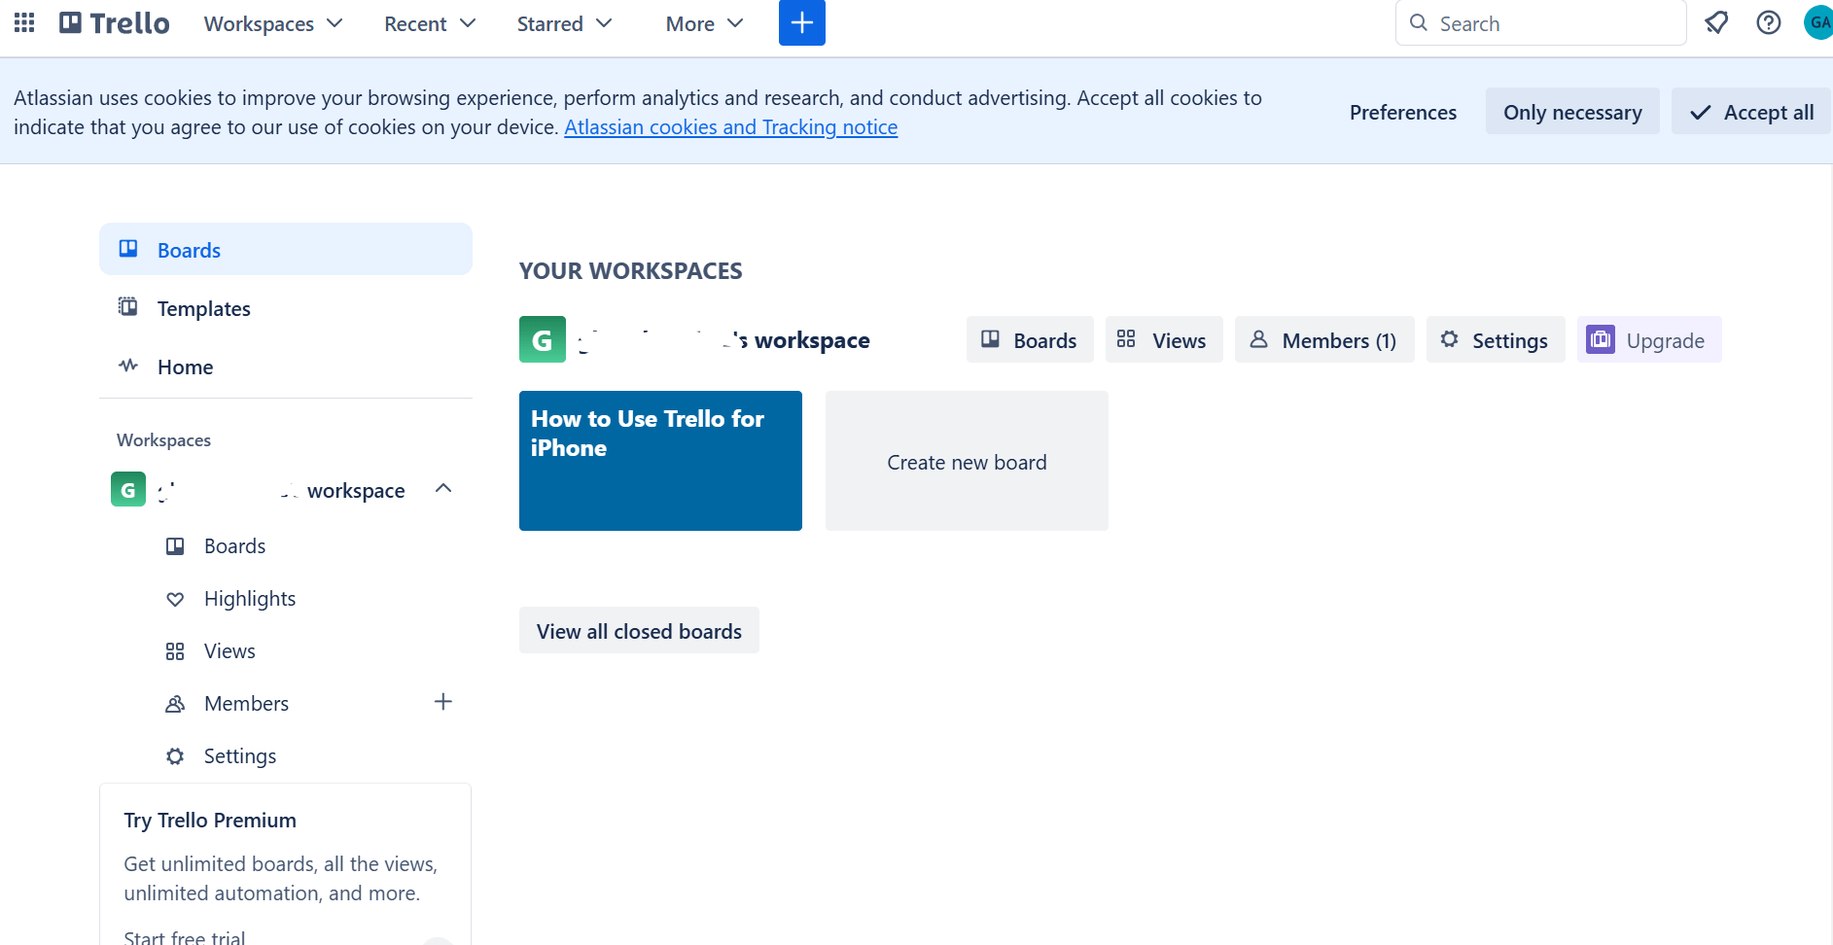Click the Members (1) button
1833x945 pixels.
click(1324, 339)
